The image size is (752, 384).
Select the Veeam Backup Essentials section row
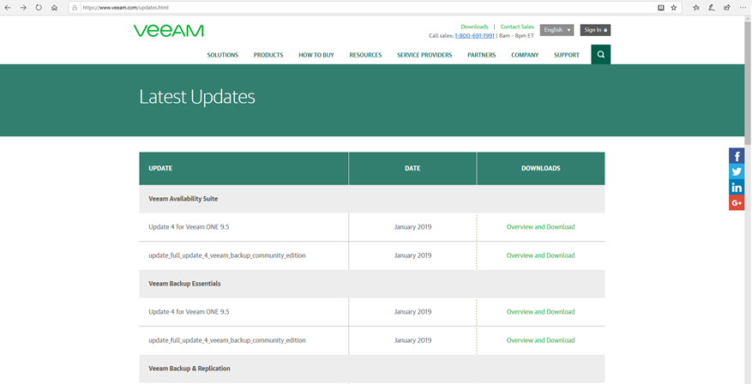[x=371, y=284]
